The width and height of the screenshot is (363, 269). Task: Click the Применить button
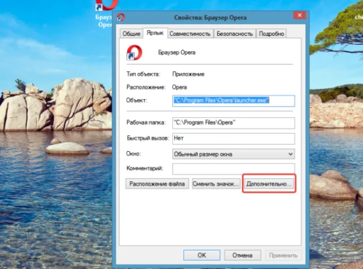(x=283, y=255)
